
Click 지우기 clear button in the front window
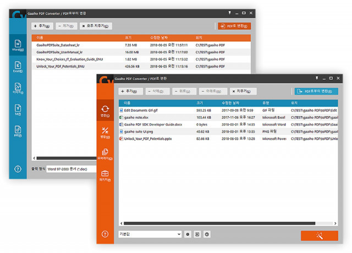pos(242,91)
